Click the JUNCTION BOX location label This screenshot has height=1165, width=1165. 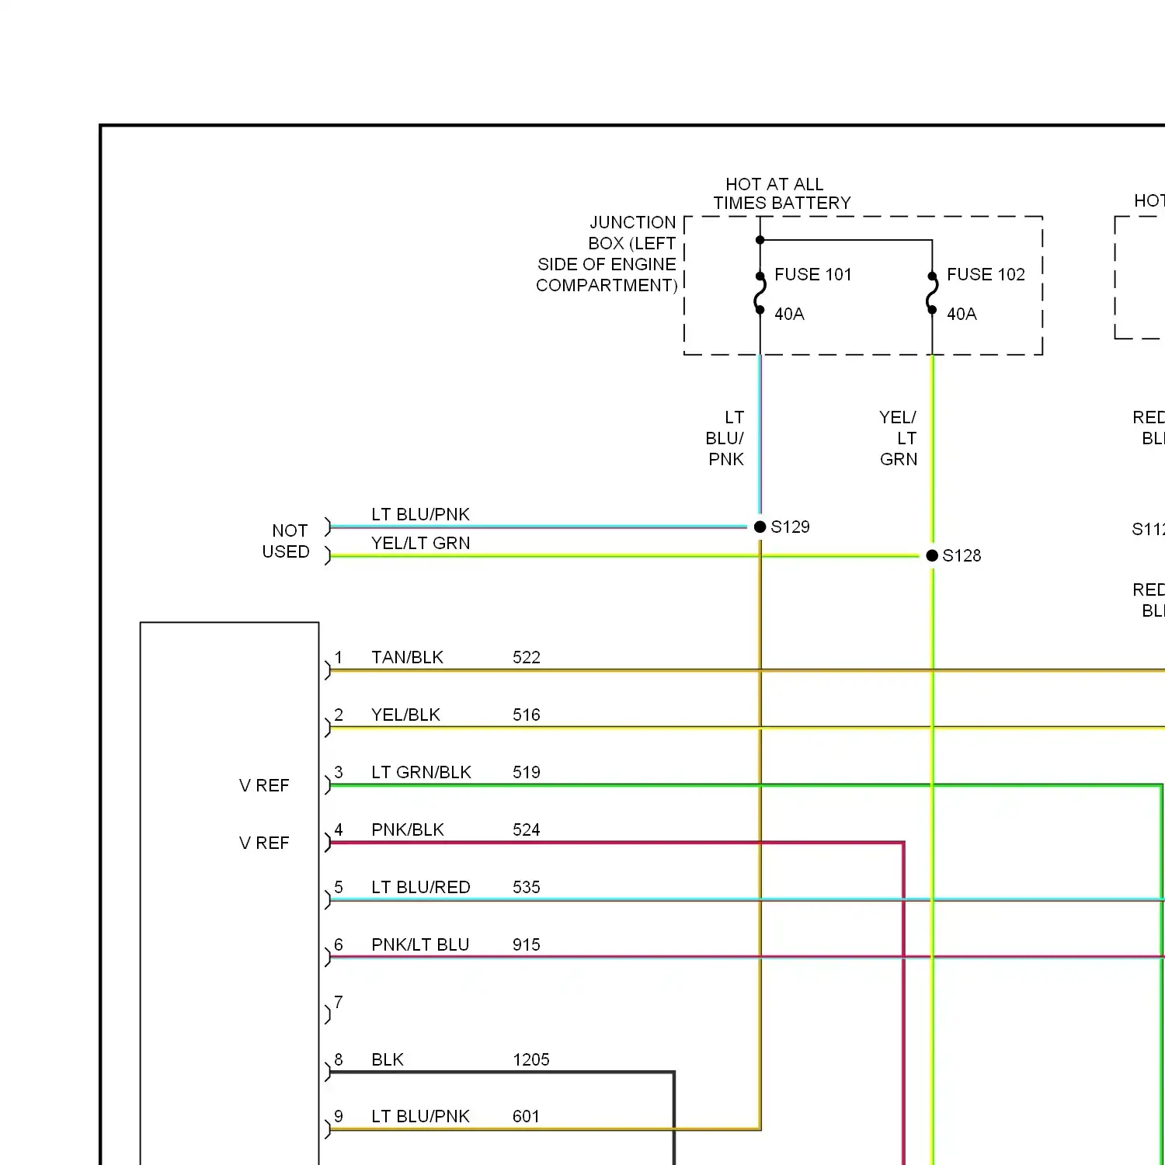(x=607, y=254)
